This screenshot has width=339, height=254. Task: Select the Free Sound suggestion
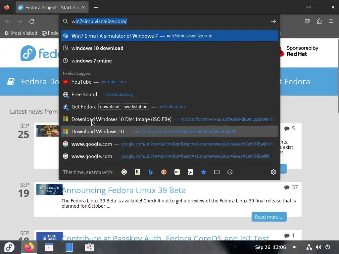click(x=169, y=94)
